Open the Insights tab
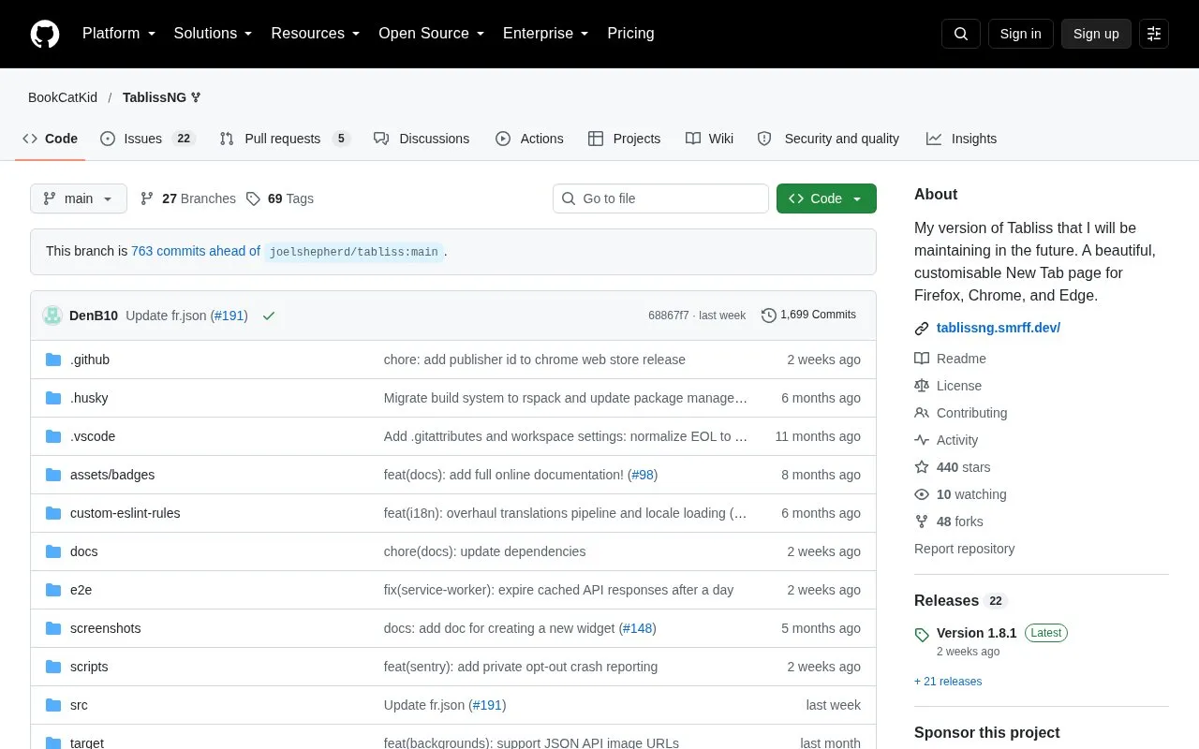The image size is (1199, 749). [962, 139]
